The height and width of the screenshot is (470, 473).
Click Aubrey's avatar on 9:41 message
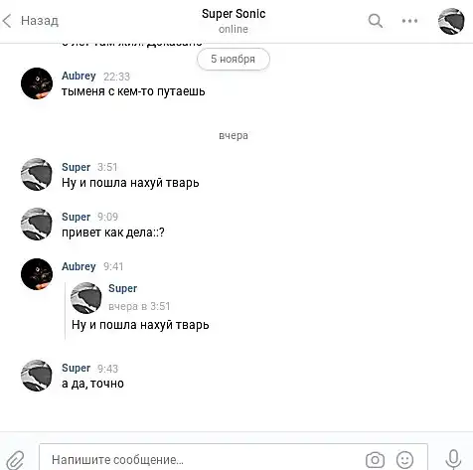37,274
